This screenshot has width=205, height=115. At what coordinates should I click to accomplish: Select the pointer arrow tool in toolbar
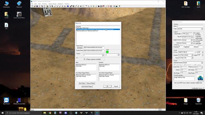[x=50, y=6]
